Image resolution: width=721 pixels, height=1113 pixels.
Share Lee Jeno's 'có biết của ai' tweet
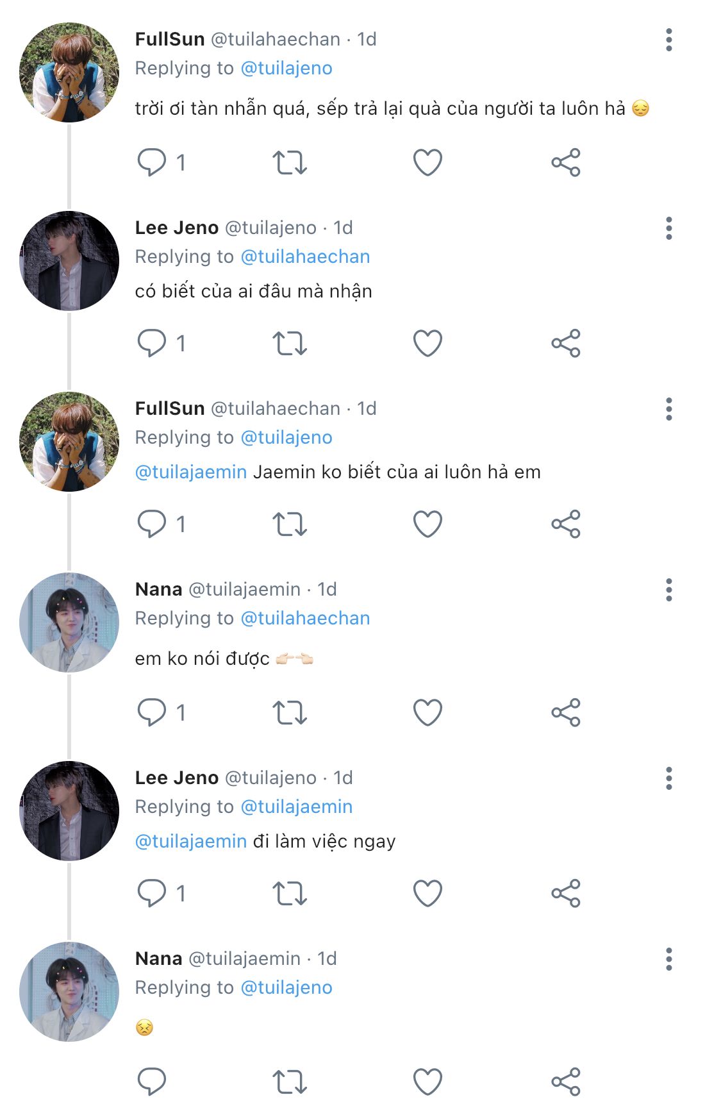click(565, 343)
